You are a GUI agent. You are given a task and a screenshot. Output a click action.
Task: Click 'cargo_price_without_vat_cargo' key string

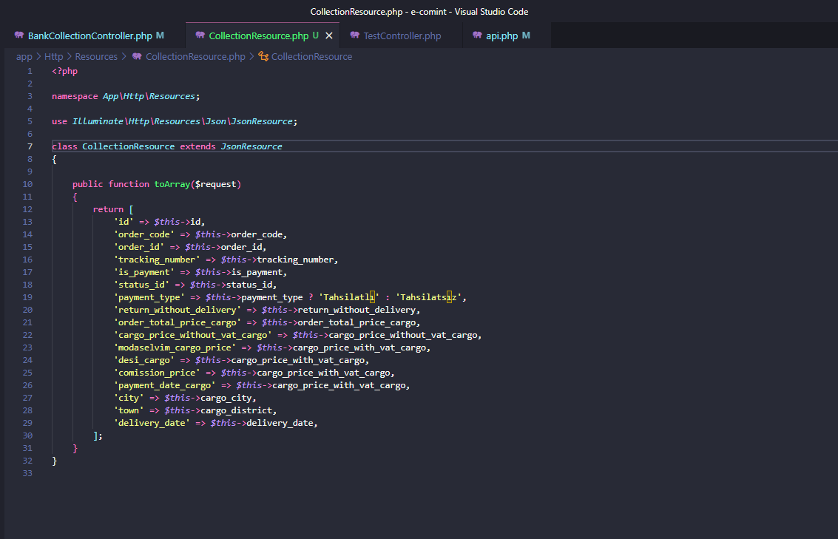[x=193, y=335]
